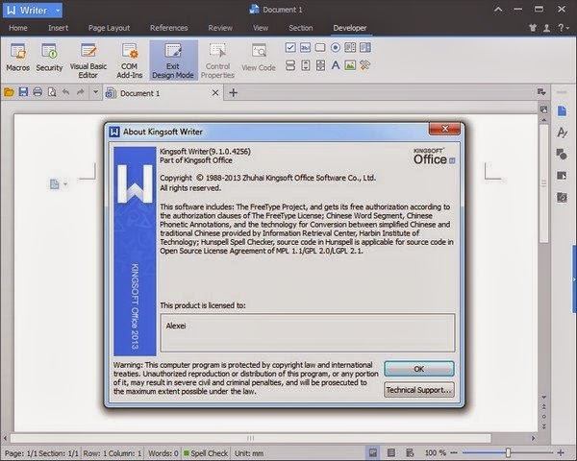577x461 pixels.
Task: Open the tab list dropdown on the tab bar
Action: pyautogui.click(x=540, y=92)
